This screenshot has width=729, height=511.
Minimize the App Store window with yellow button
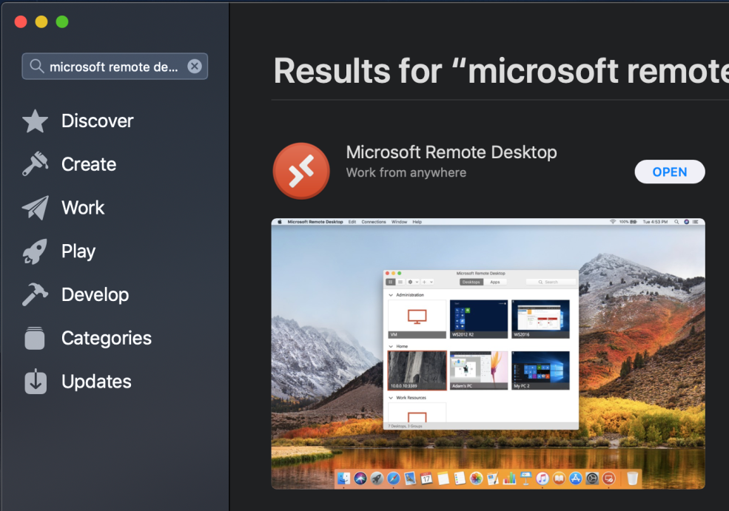tap(41, 22)
